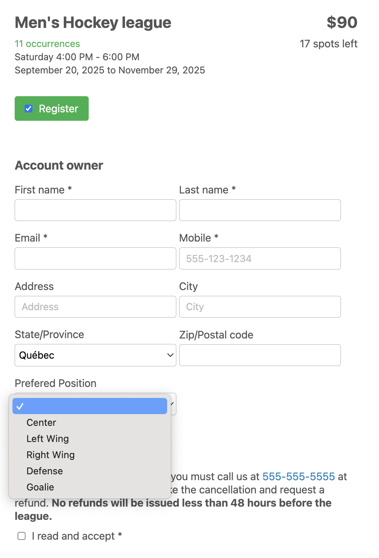The width and height of the screenshot is (379, 558).
Task: Select Goalie as preferred position
Action: coord(90,487)
